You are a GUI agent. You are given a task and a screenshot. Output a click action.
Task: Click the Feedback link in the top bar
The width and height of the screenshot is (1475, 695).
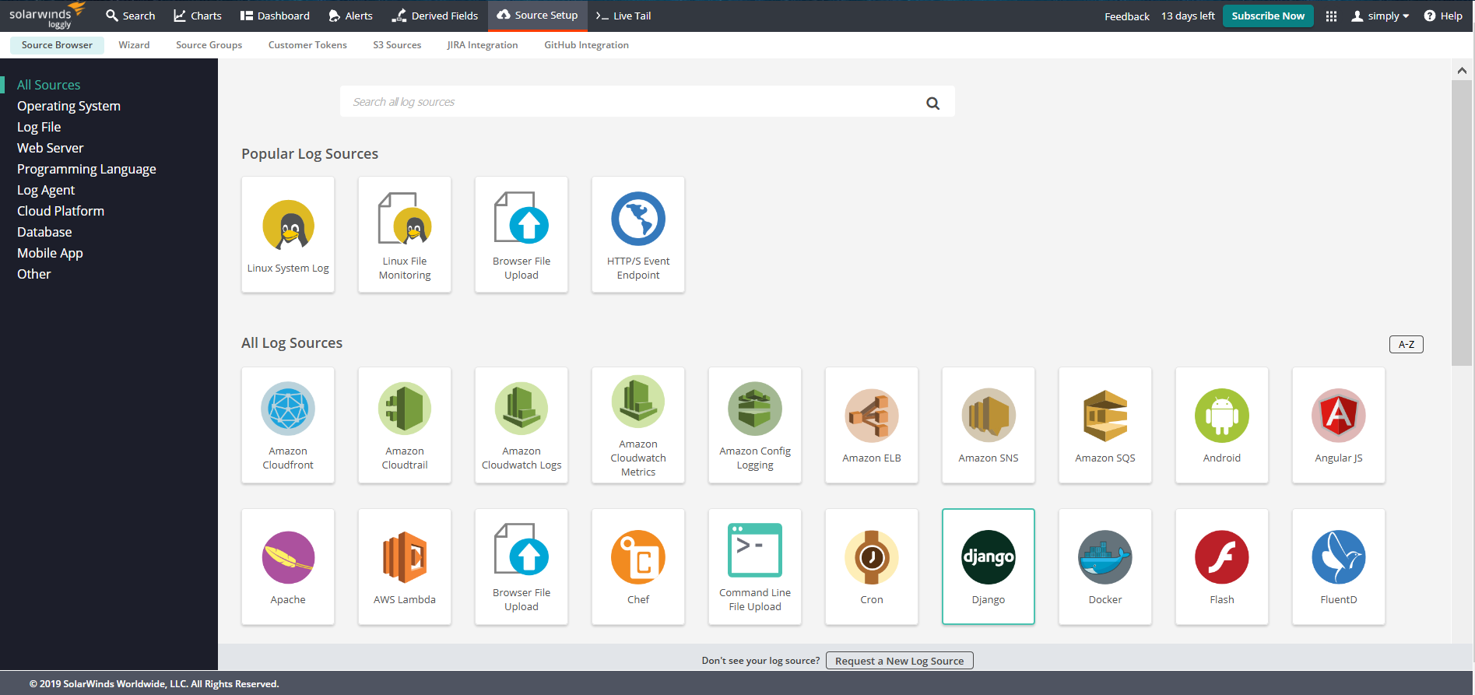(1126, 16)
